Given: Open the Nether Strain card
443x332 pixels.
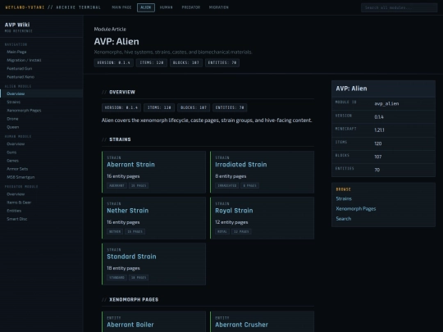Looking at the screenshot, I should point(153,218).
